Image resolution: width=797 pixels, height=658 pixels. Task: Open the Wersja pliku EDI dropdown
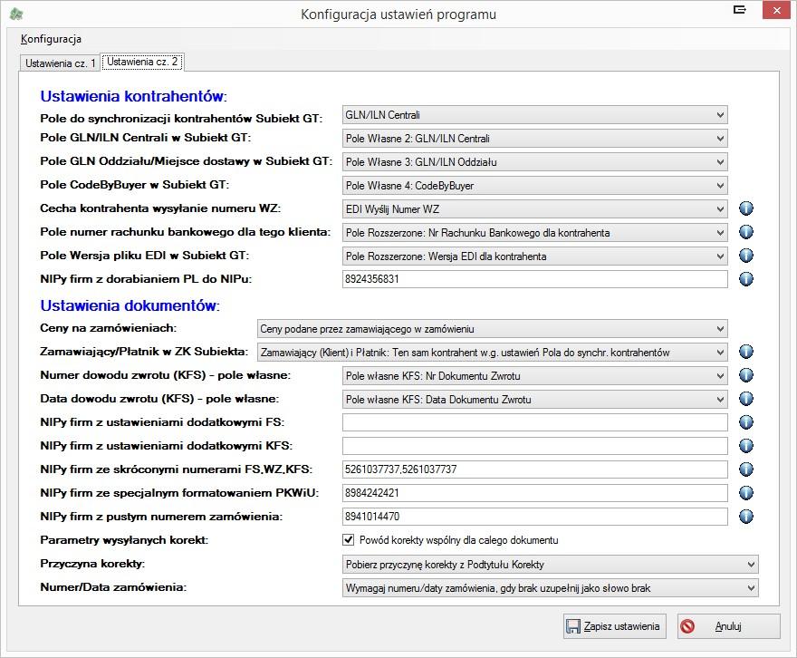click(534, 256)
